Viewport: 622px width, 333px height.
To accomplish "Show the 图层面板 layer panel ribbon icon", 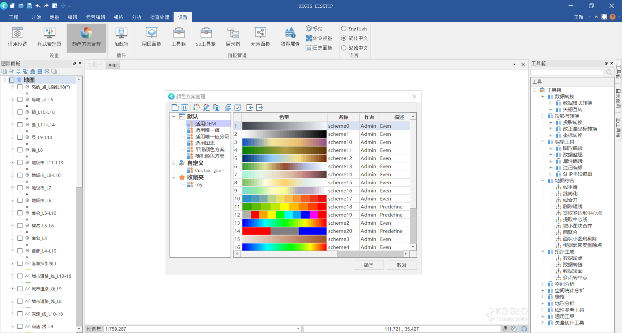I will [151, 37].
